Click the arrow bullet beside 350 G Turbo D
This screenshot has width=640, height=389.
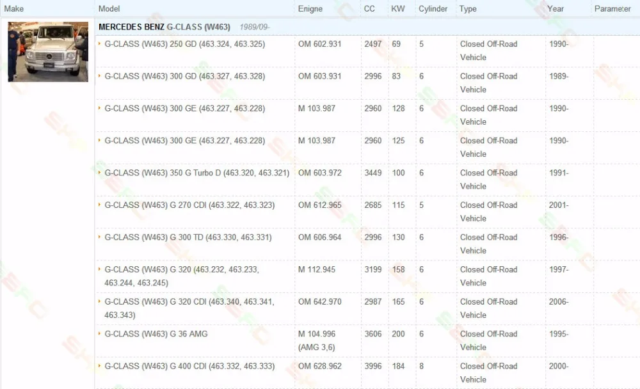[99, 172]
